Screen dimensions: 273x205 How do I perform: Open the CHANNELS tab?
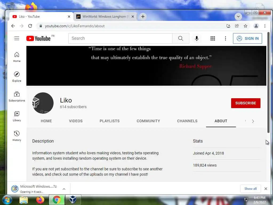point(187,121)
